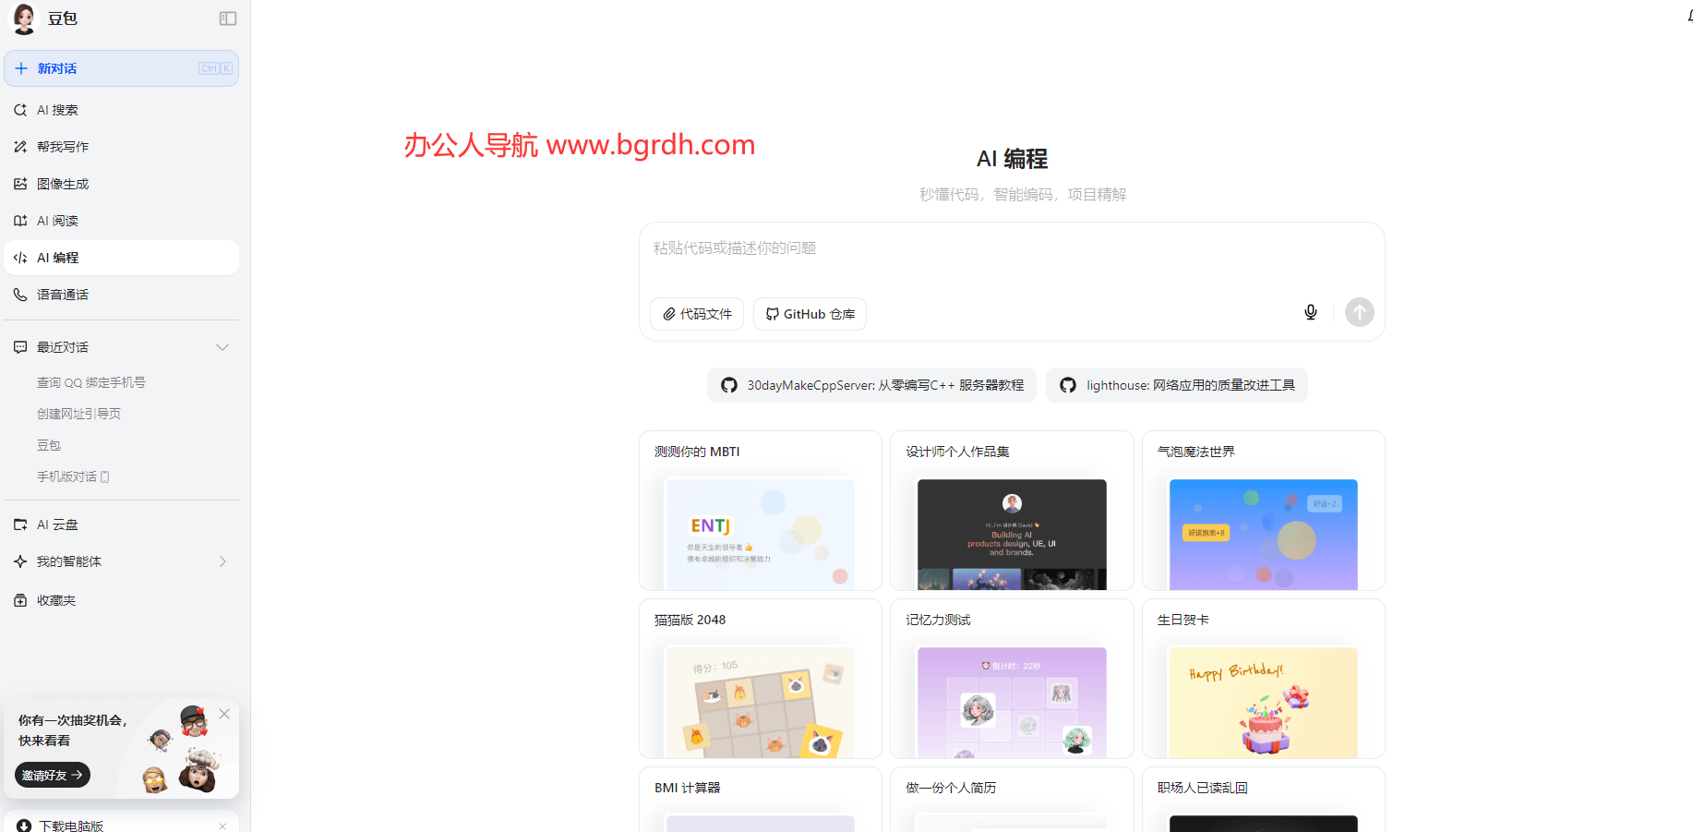1693x832 pixels.
Task: Open 生日贺卡 example card
Action: pos(1264,679)
